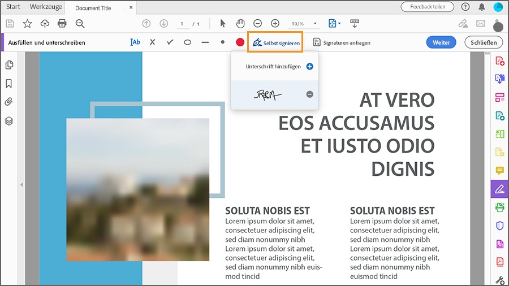The width and height of the screenshot is (509, 286).
Task: Click the upload to cloud icon
Action: point(45,23)
